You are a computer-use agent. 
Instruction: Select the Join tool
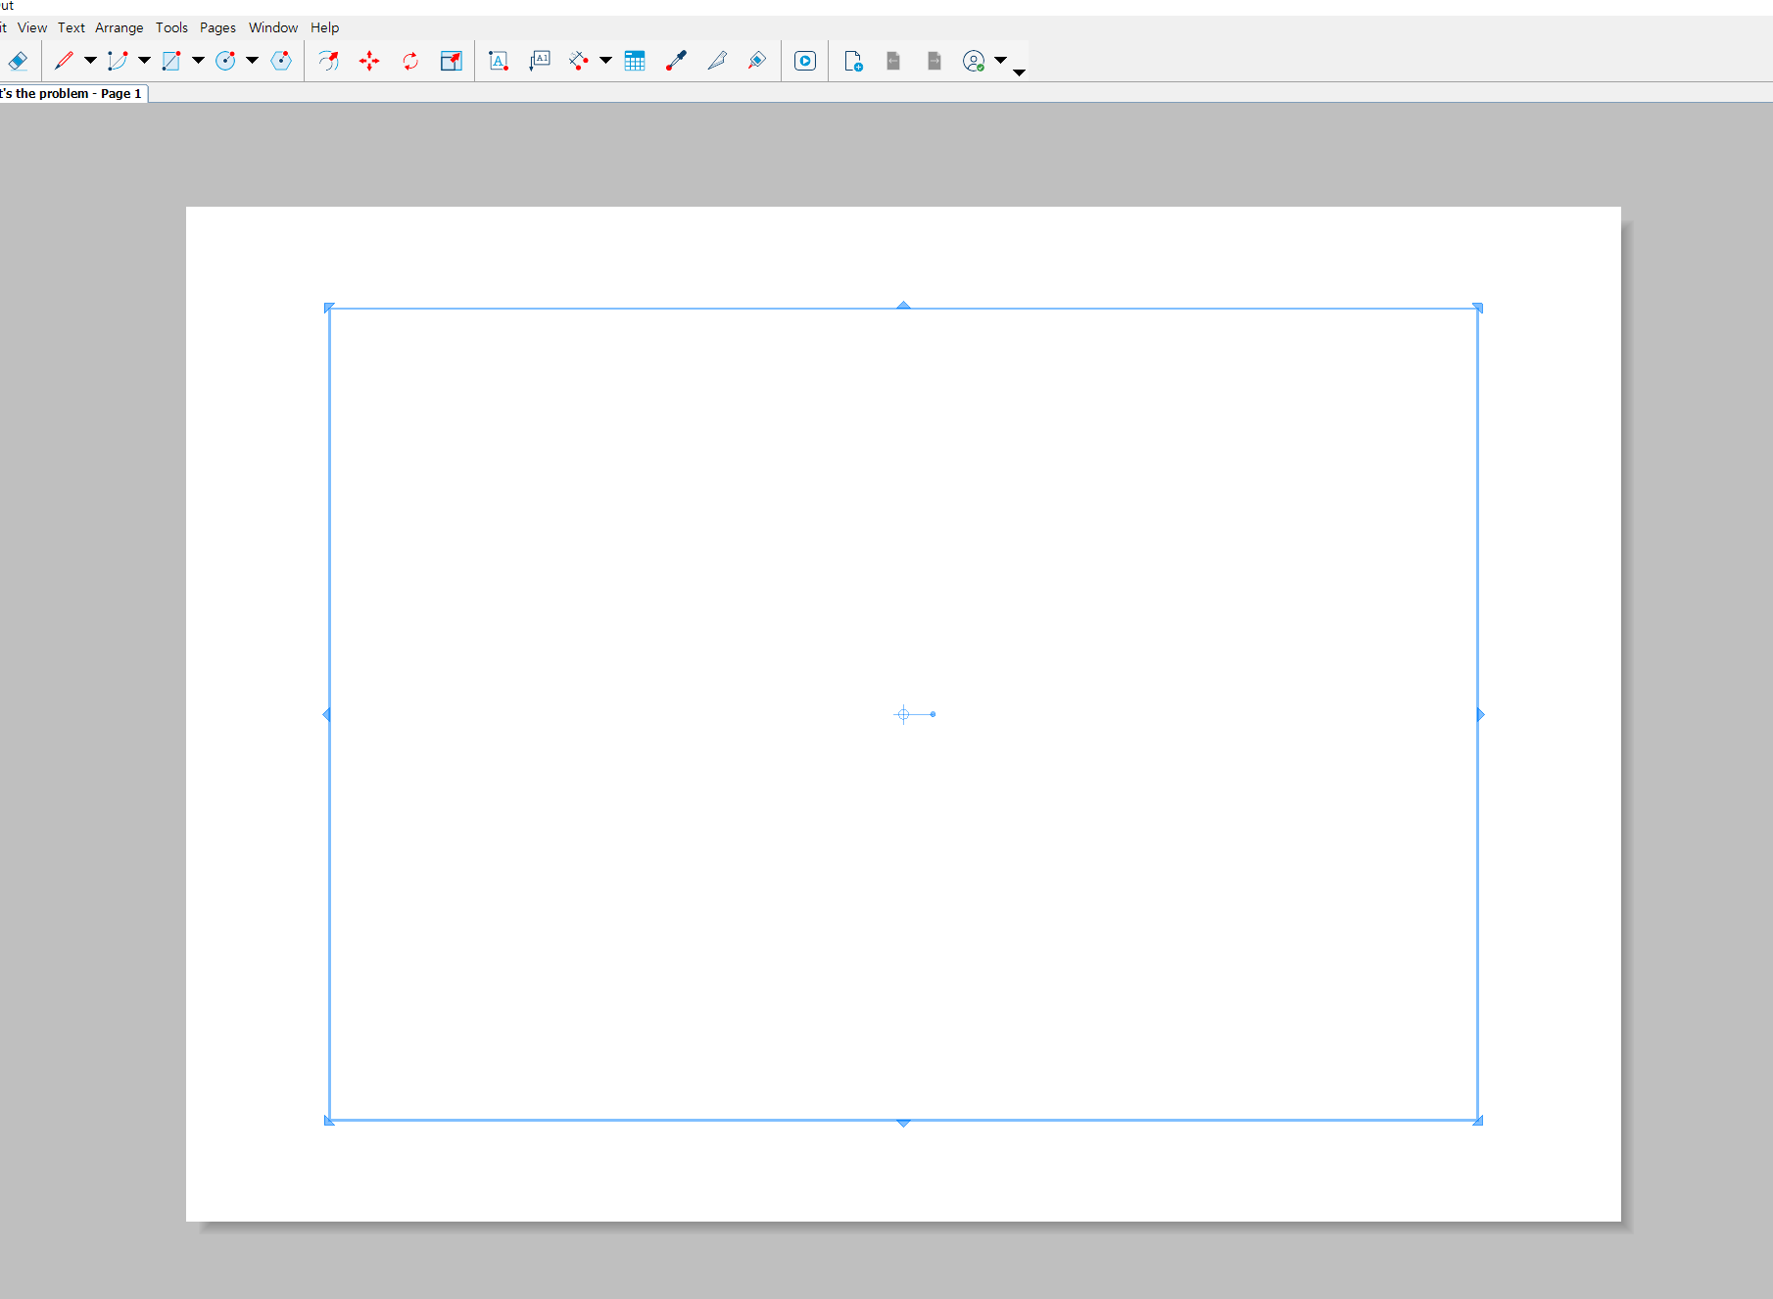(757, 61)
